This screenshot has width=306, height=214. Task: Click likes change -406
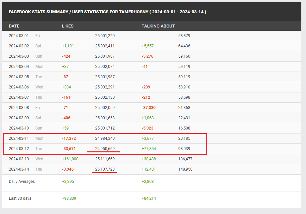66,118
